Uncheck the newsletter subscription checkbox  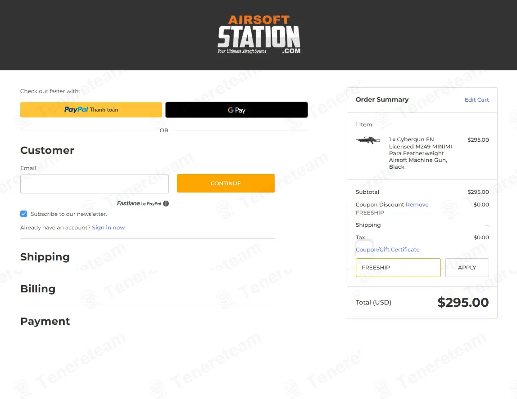click(24, 214)
